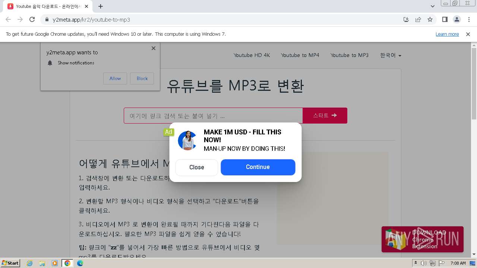Screen dimensions: 477x268
Task: Open media player from taskbar
Action: [55, 263]
